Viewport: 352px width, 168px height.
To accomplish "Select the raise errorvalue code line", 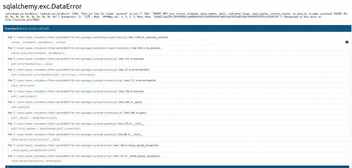I will [24, 85].
